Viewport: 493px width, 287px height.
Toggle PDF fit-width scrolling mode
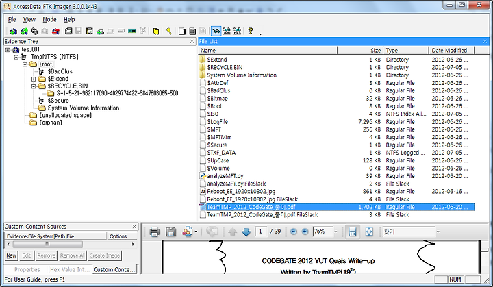(353, 232)
